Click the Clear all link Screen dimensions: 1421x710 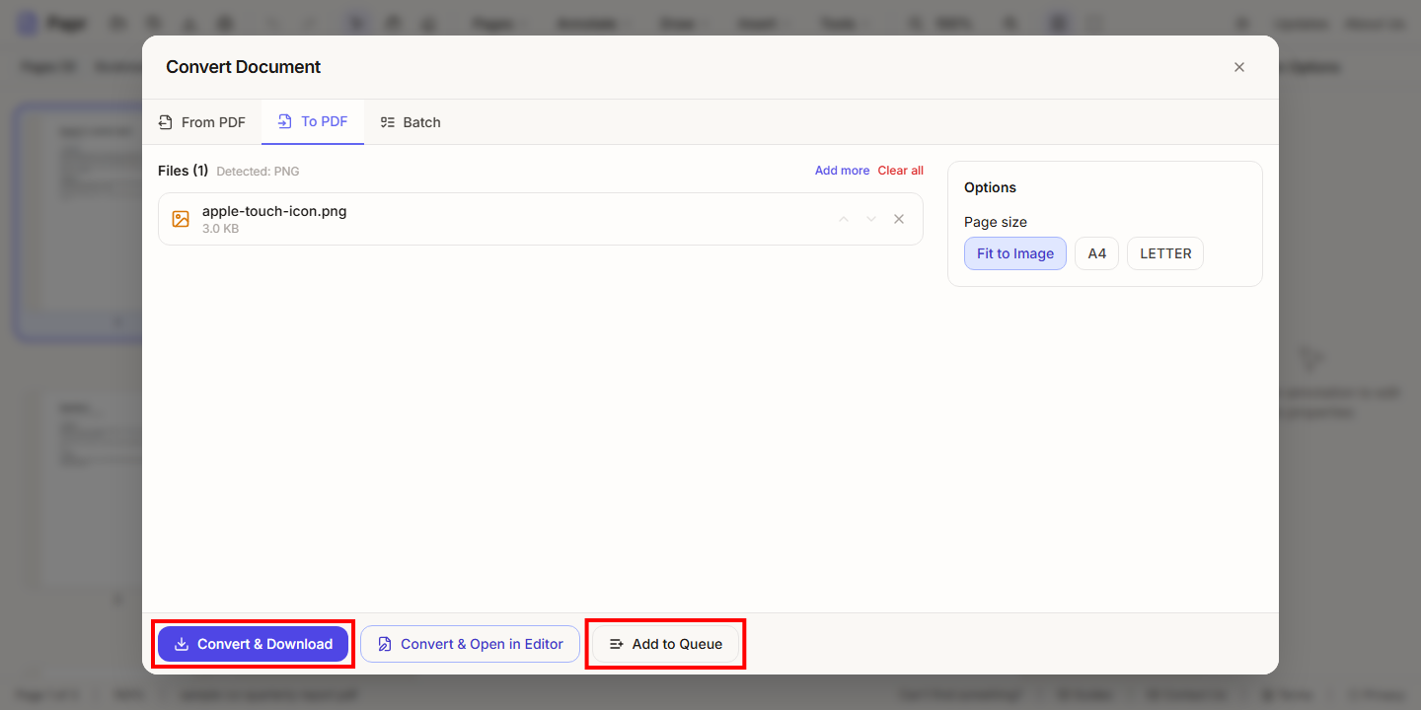(901, 171)
